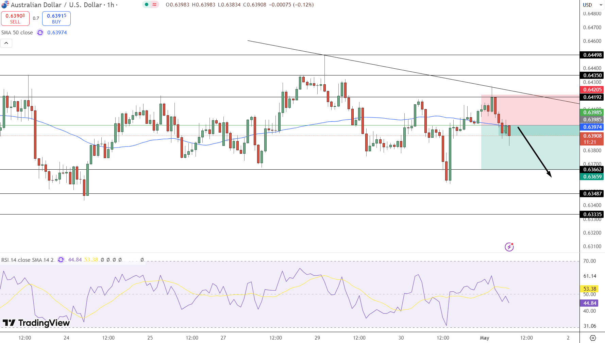
Task: Click the red delayed-data wave indicator
Action: coord(154,5)
